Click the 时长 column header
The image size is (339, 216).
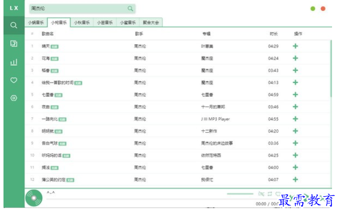(273, 34)
